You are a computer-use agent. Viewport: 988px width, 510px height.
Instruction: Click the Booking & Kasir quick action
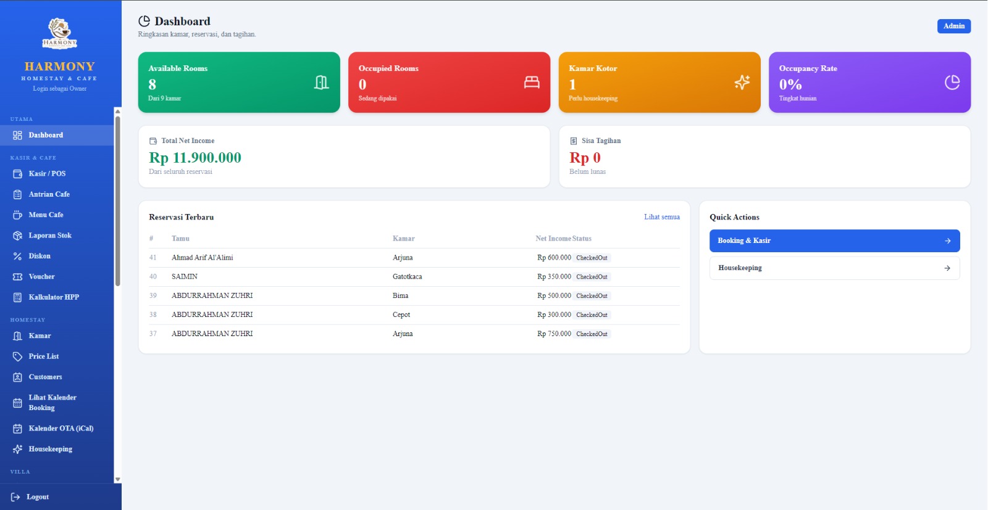coord(834,241)
